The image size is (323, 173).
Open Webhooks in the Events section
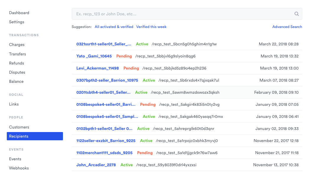[x=19, y=168]
